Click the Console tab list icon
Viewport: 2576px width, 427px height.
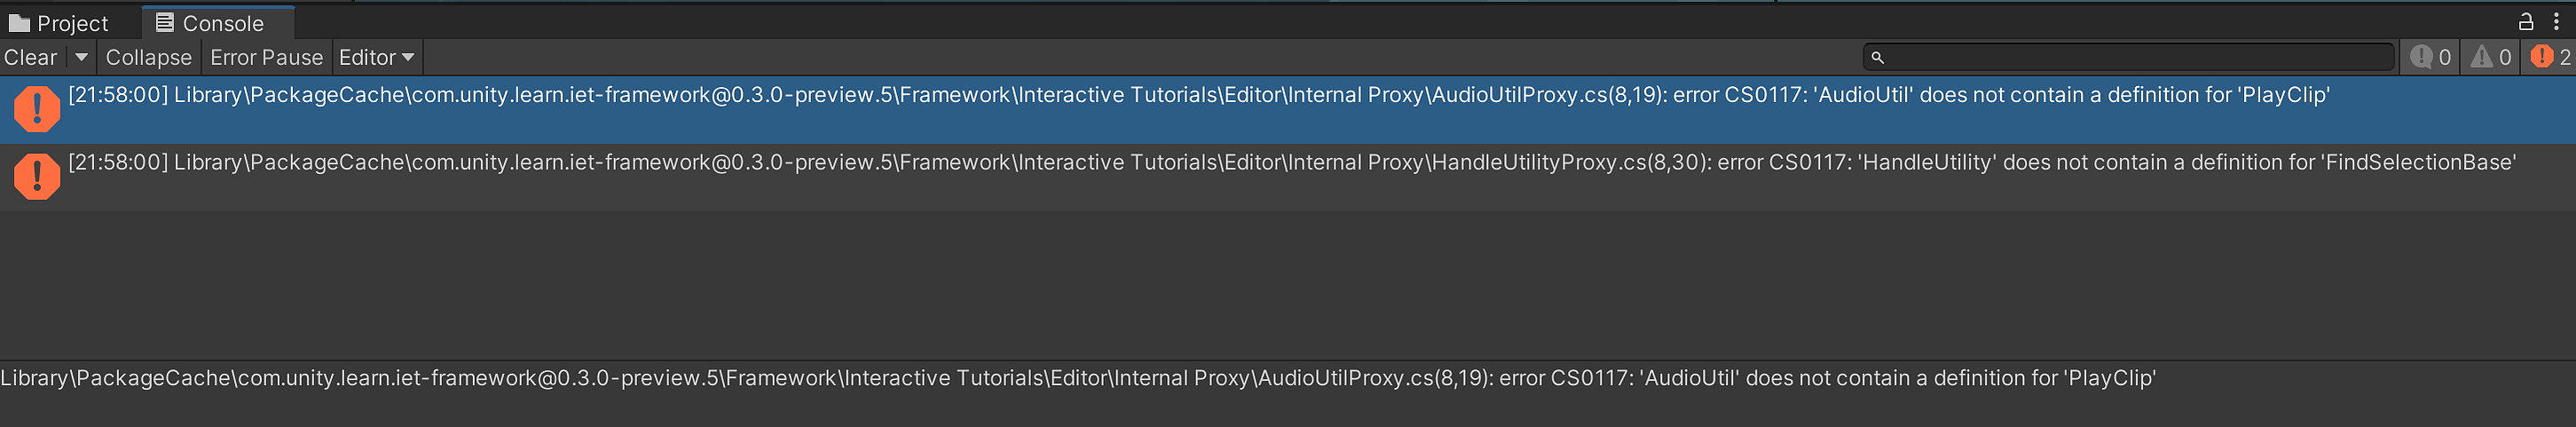tap(165, 22)
